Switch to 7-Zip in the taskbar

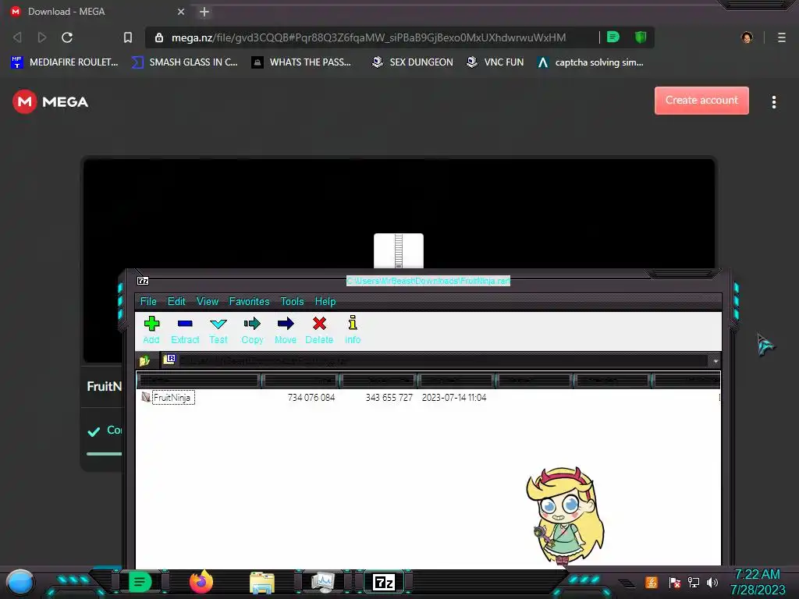pos(384,582)
